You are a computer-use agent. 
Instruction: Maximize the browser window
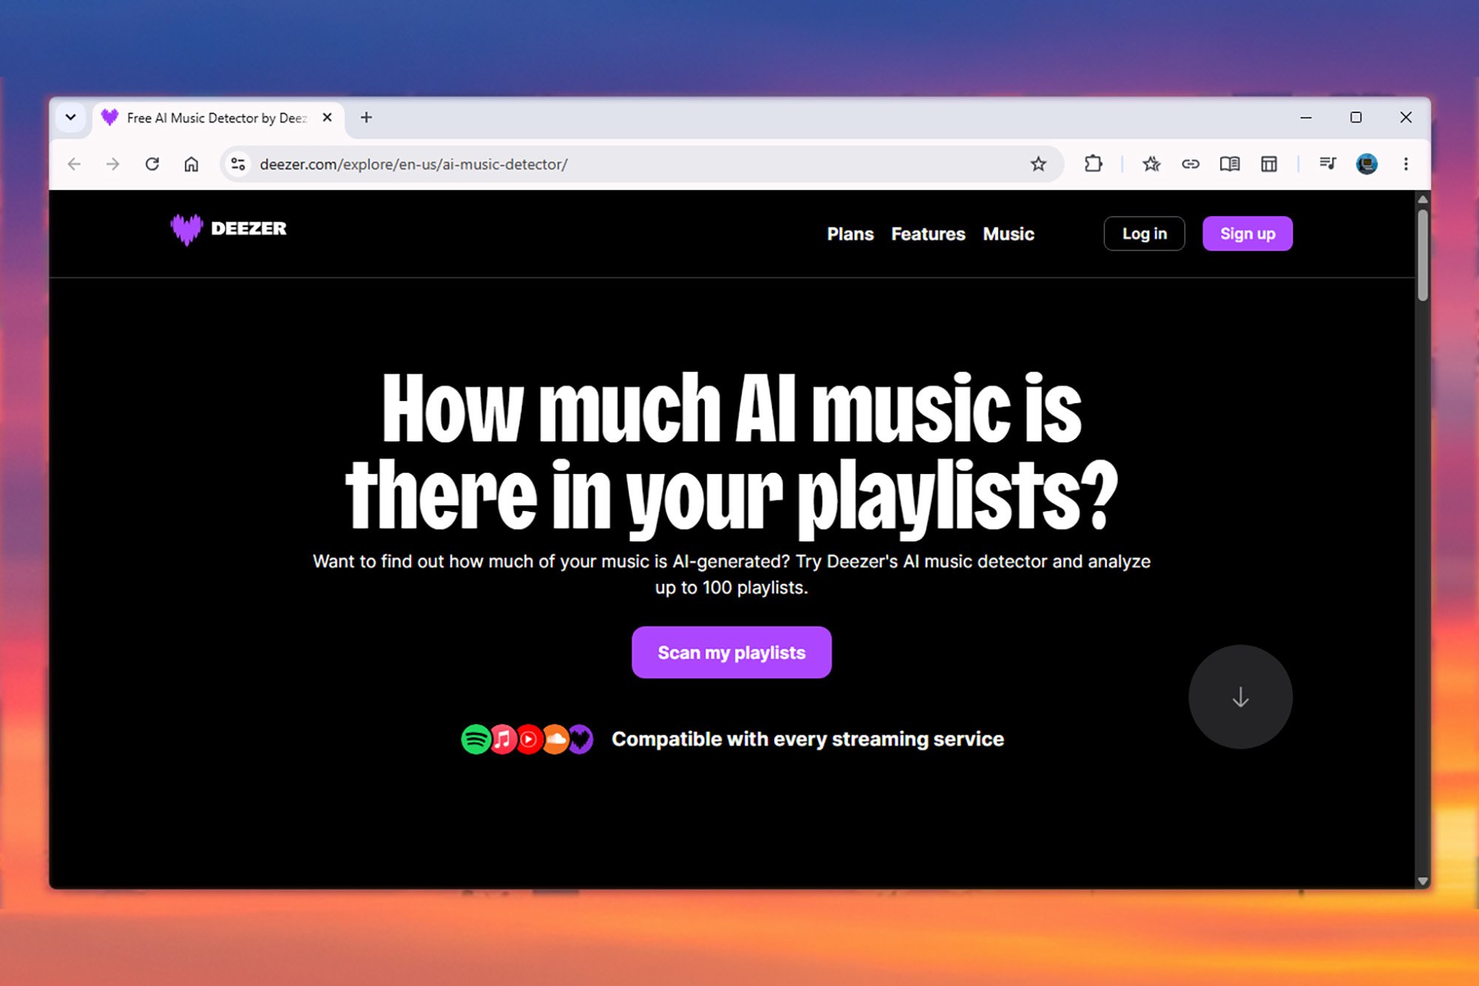pyautogui.click(x=1356, y=118)
